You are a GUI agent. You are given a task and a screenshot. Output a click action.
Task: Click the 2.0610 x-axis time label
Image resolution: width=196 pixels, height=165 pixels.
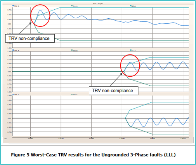pyautogui.click(x=183, y=139)
